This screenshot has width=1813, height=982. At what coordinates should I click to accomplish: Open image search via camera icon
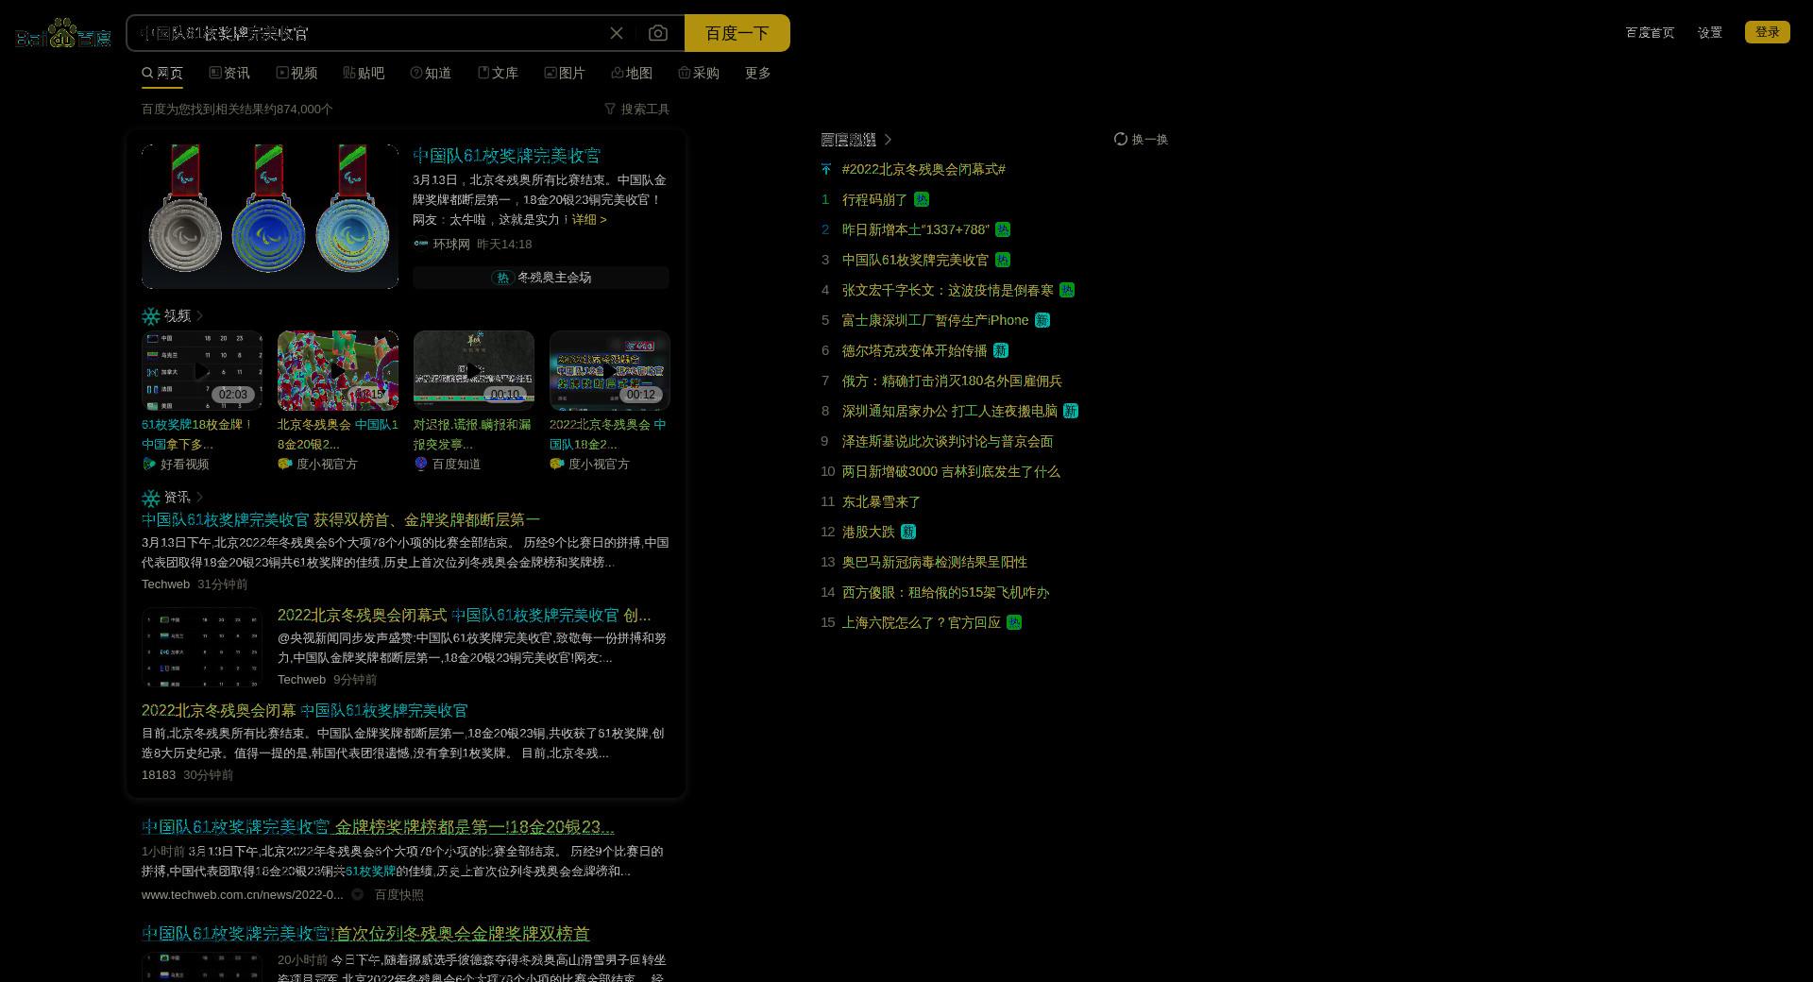click(x=658, y=33)
